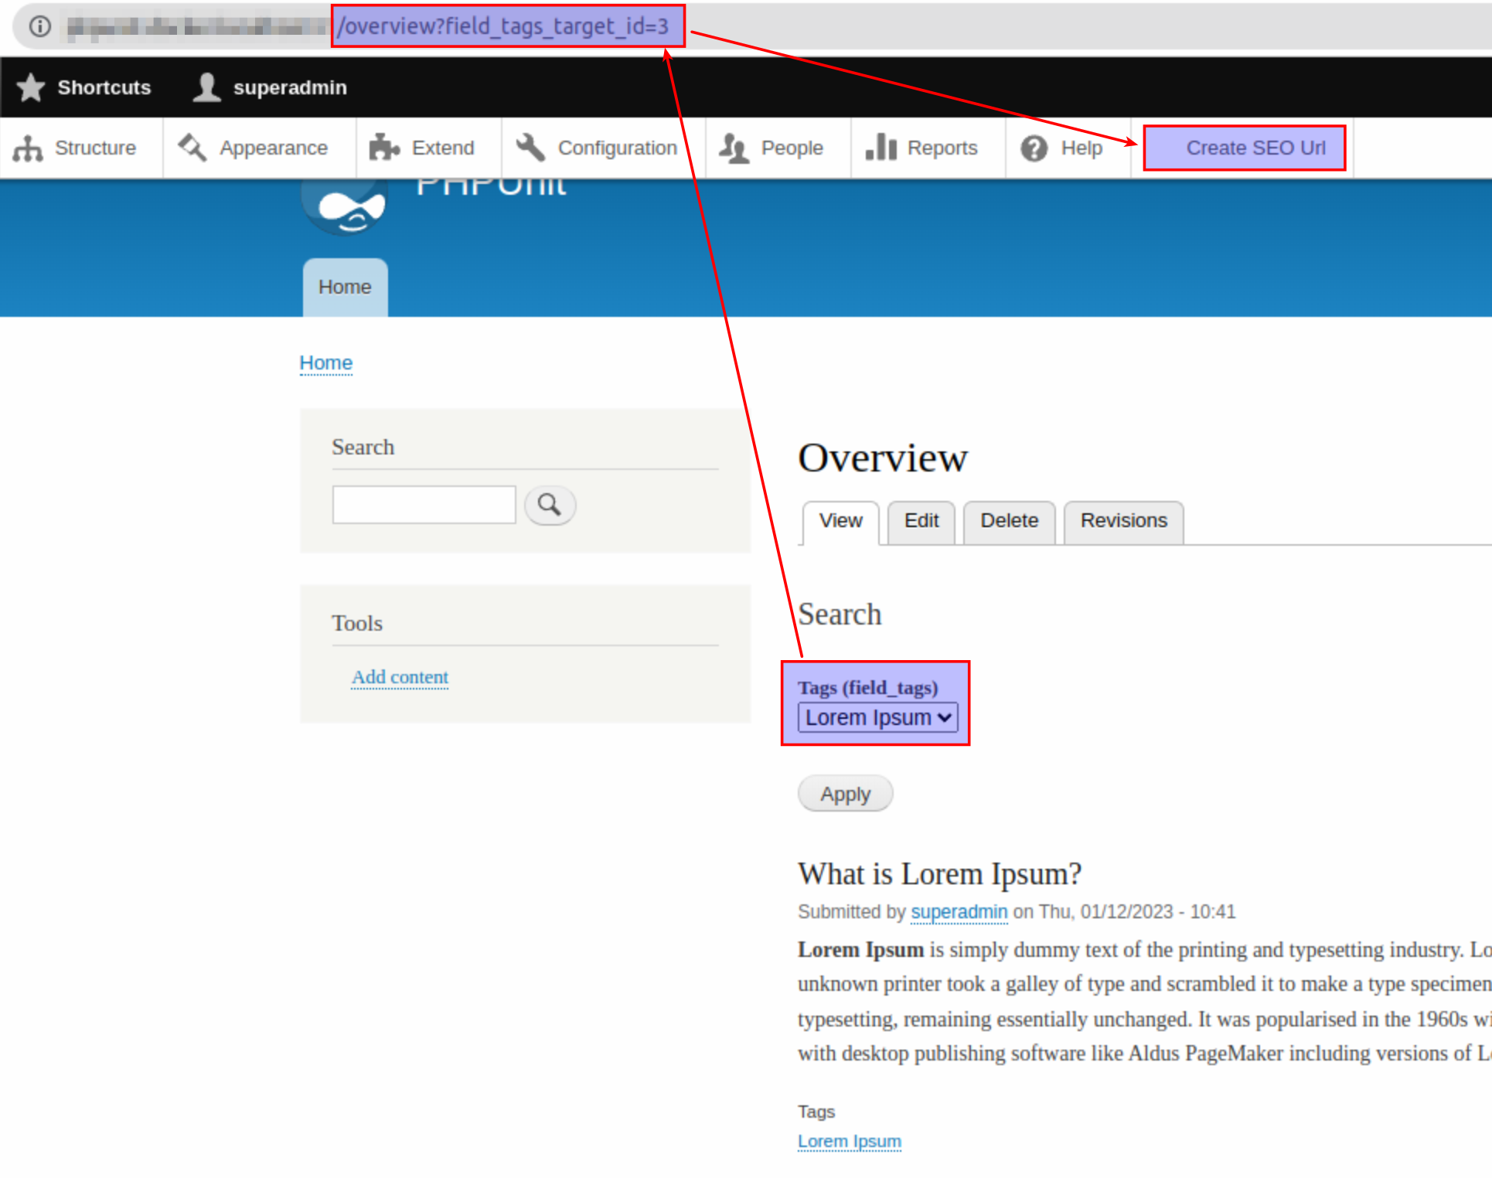The image size is (1492, 1178).
Task: Open the Tags (field_tags) dropdown
Action: click(x=877, y=717)
